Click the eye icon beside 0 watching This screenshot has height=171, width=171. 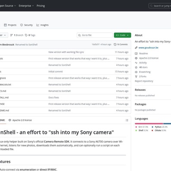136,72
